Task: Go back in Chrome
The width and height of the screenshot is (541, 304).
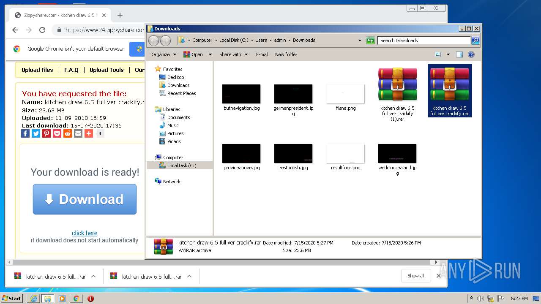Action: click(15, 30)
